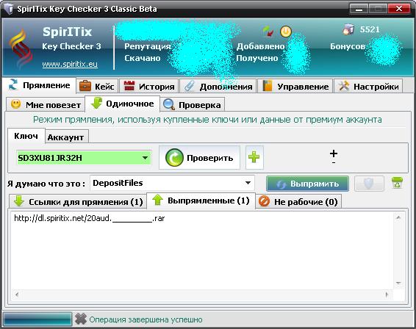This screenshot has width=416, height=329.
Task: Select the dl.spiritix.net .rar link text
Action: pos(90,218)
